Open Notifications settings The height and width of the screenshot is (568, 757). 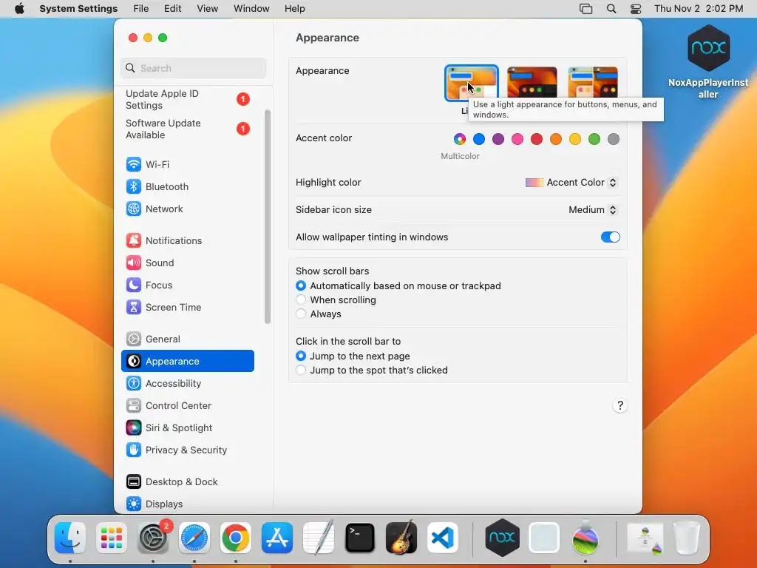[x=188, y=240]
